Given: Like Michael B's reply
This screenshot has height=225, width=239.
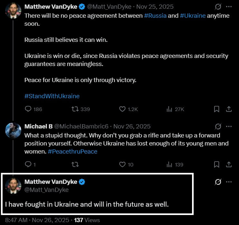Looking at the screenshot, I should tap(122, 164).
